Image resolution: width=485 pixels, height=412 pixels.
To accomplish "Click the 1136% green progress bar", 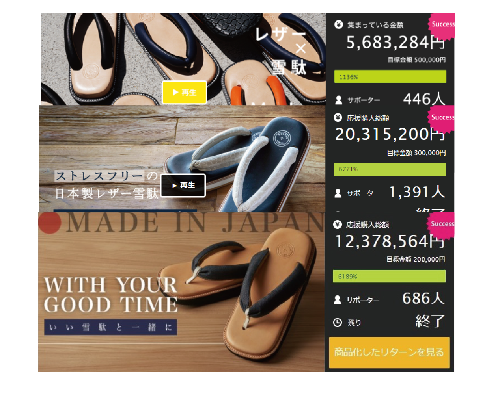I will [x=390, y=76].
